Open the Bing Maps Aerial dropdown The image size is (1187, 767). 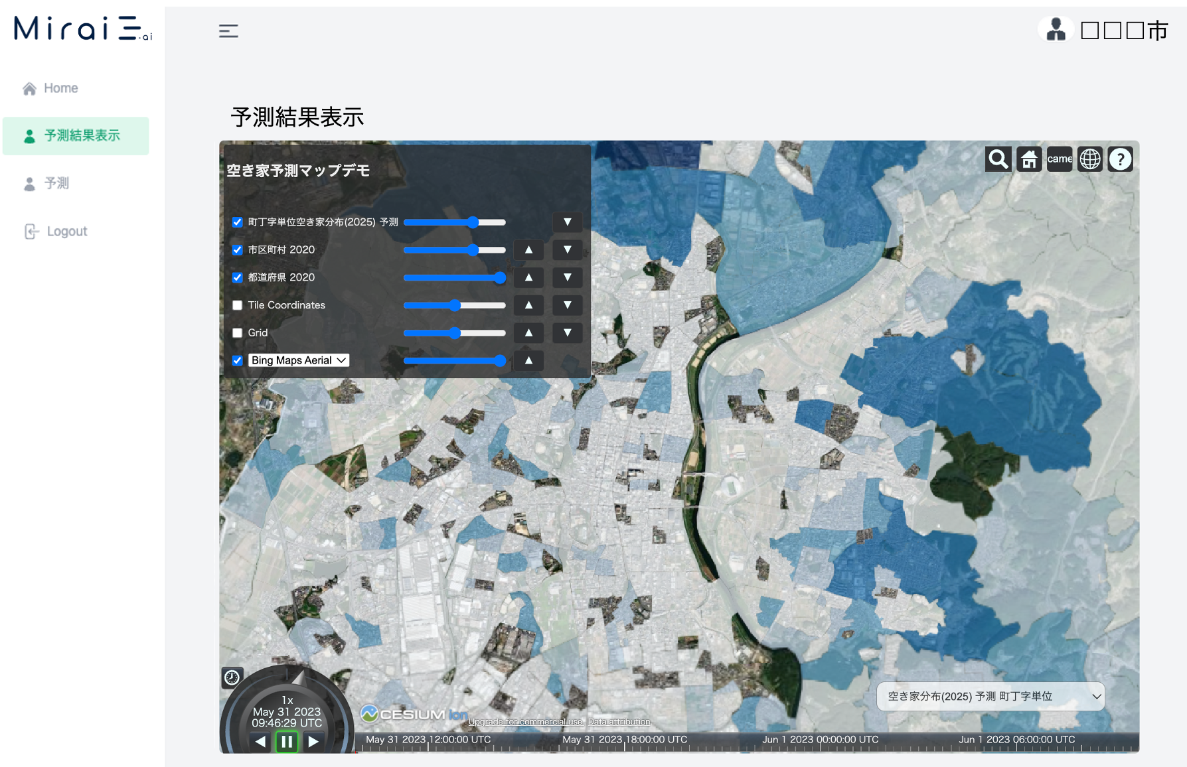299,360
